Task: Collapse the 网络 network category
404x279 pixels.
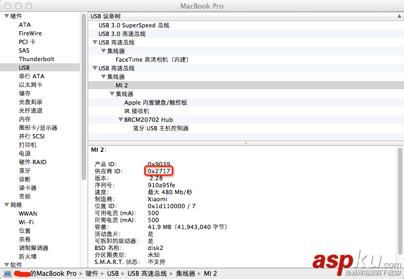Action: 6,205
